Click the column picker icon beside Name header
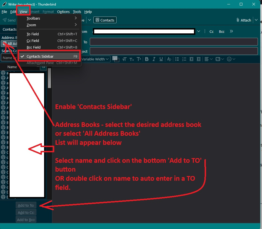Screen dimensions: 262x229 click(x=44, y=67)
